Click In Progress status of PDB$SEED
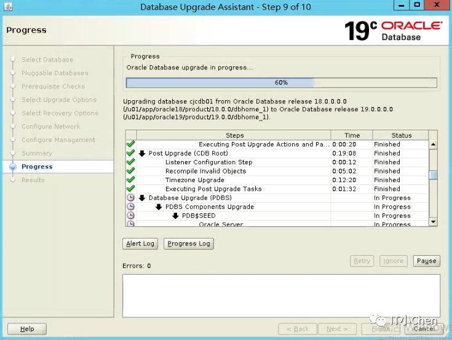The height and width of the screenshot is (340, 452). coord(392,216)
